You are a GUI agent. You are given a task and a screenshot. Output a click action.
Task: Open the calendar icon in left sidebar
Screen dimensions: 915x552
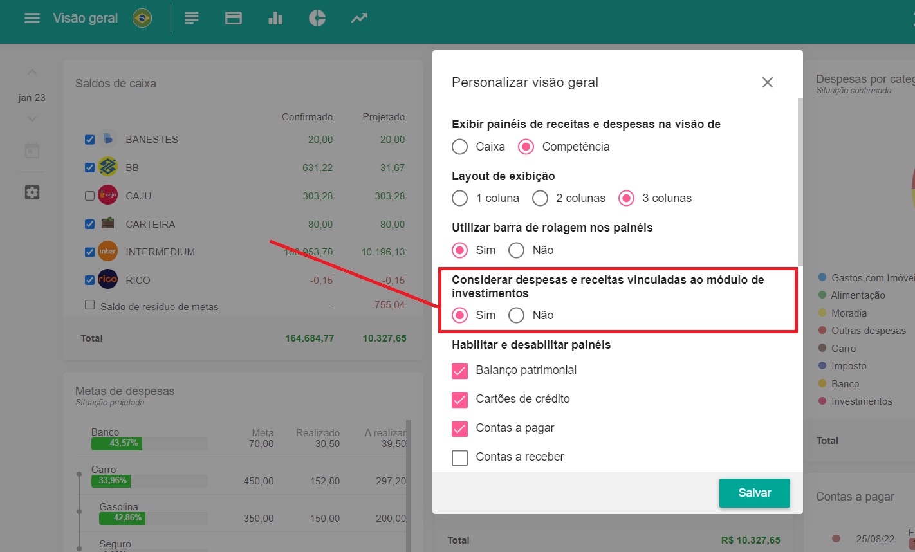pyautogui.click(x=32, y=151)
